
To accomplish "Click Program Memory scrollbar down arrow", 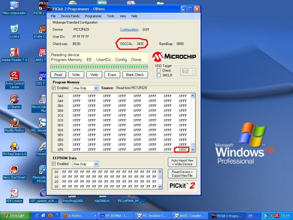I will (193, 149).
